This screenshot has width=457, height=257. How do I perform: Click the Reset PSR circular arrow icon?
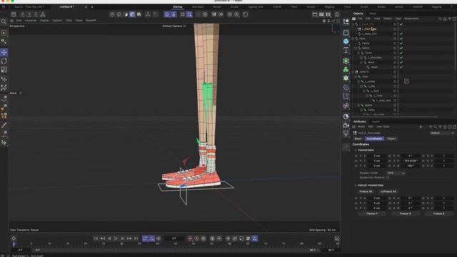click(x=246, y=14)
